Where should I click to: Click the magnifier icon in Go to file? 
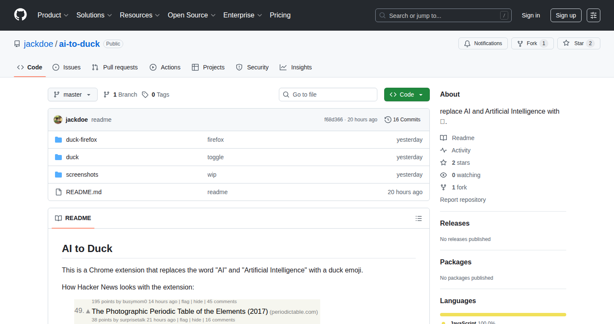[286, 95]
